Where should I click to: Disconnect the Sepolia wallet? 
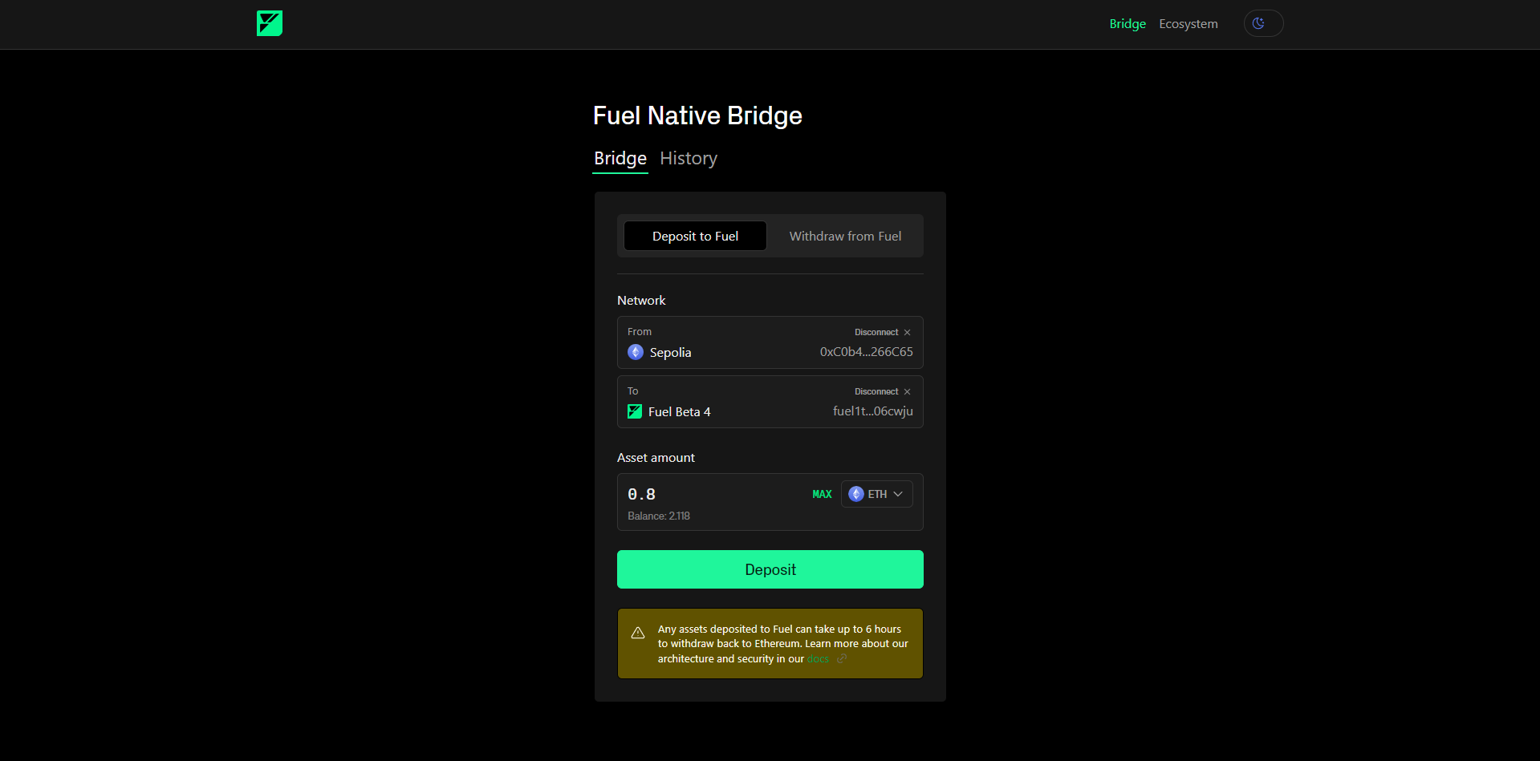[x=876, y=332]
